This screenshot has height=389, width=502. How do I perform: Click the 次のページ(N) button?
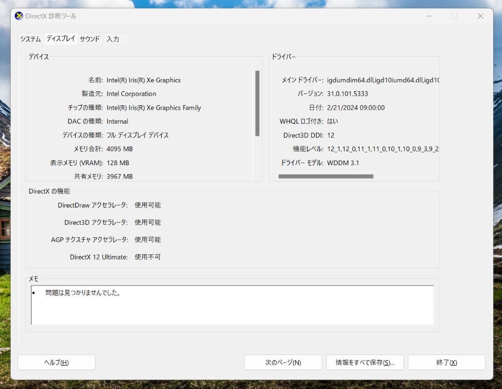pyautogui.click(x=283, y=362)
